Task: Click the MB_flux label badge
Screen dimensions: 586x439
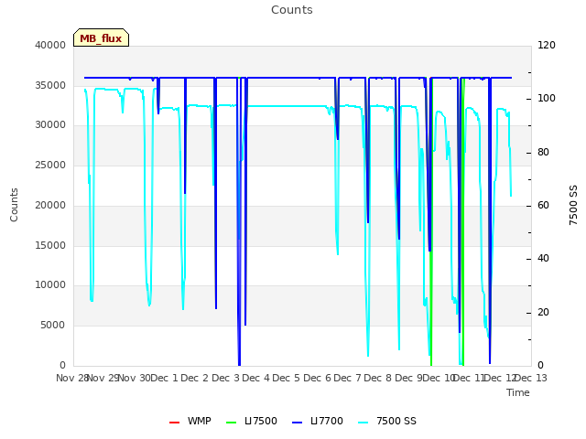Action: pyautogui.click(x=101, y=37)
